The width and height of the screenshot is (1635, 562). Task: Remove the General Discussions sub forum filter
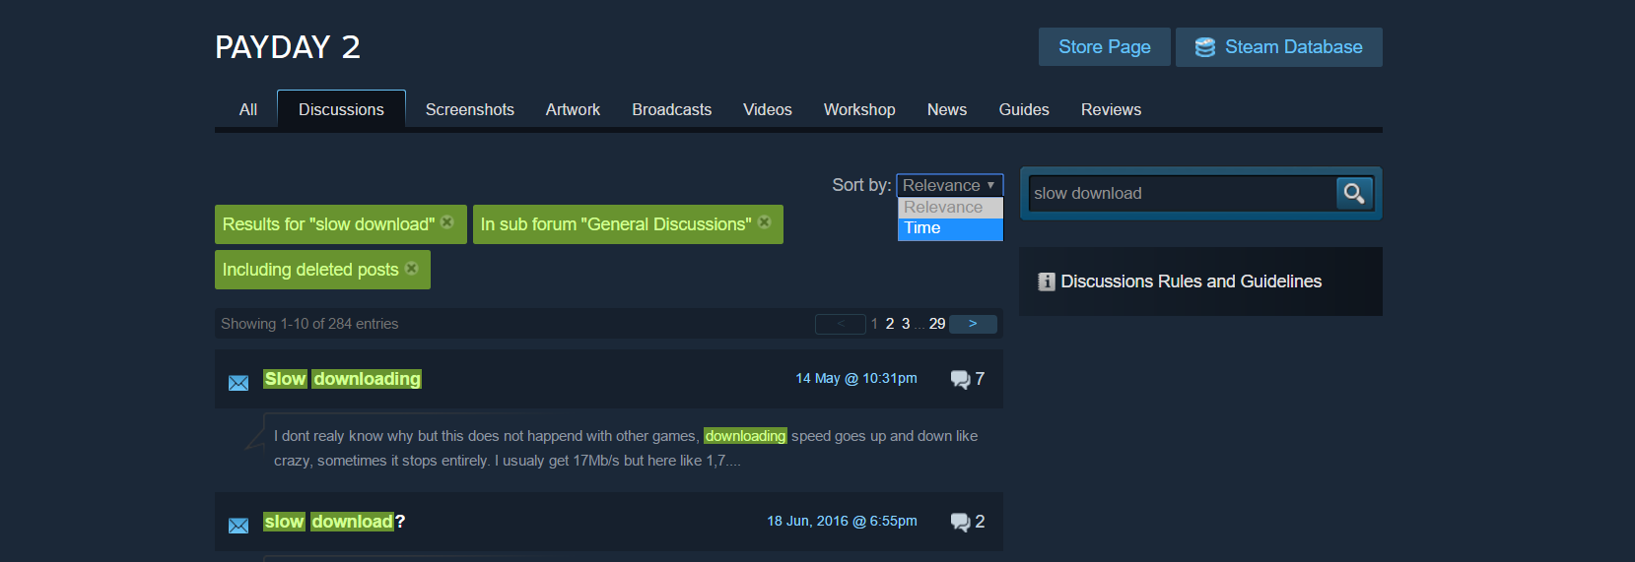[x=764, y=222]
